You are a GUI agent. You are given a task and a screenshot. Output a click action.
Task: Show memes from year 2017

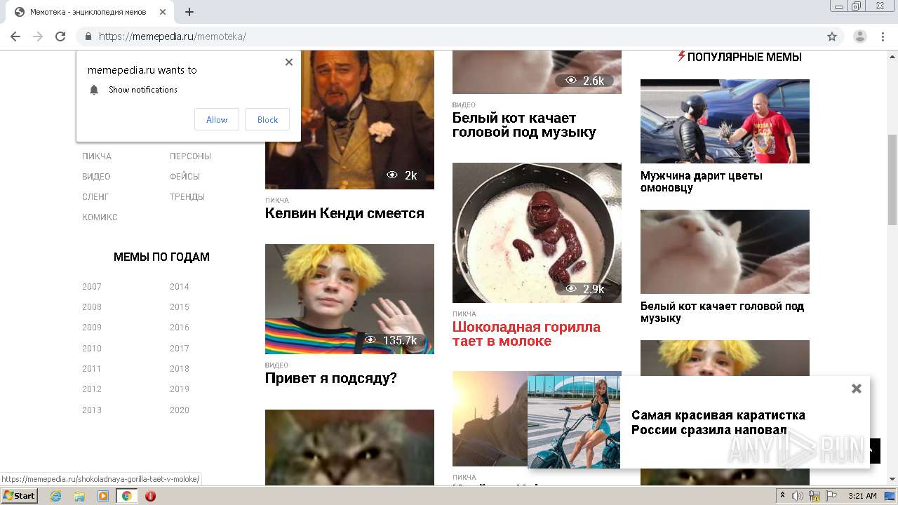pos(180,349)
